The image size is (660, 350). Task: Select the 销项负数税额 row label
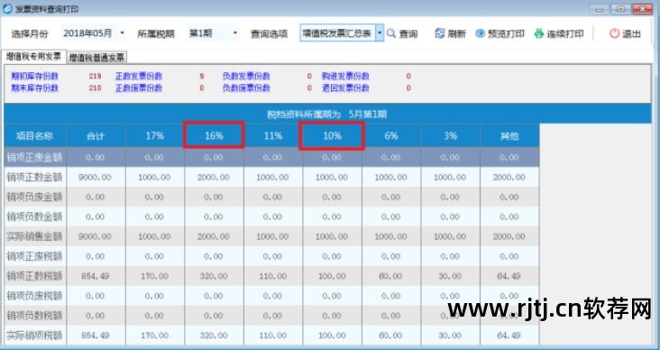tap(35, 316)
